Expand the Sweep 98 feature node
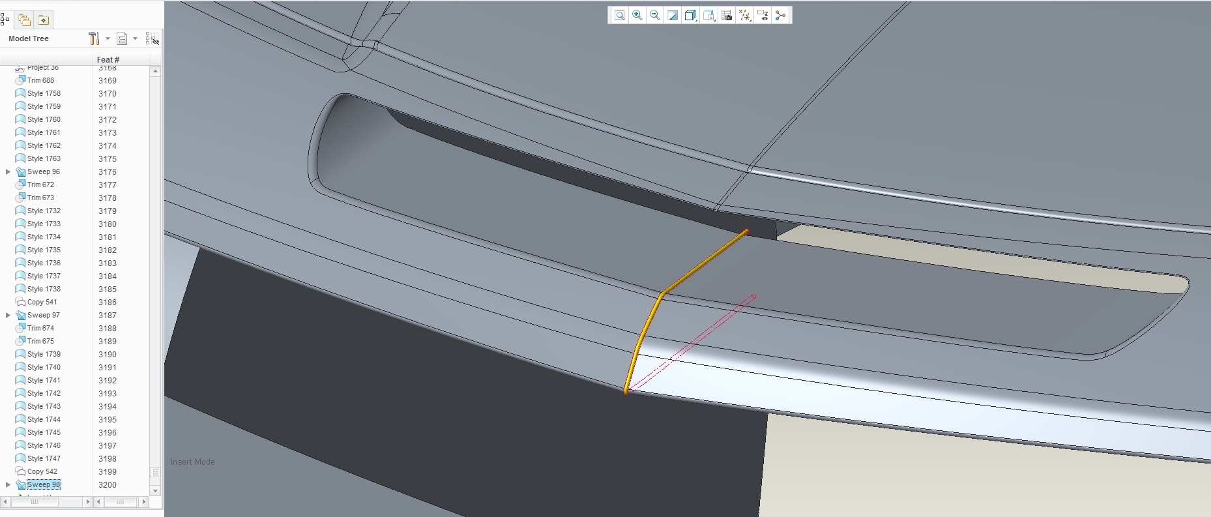This screenshot has height=517, width=1211. coord(8,484)
